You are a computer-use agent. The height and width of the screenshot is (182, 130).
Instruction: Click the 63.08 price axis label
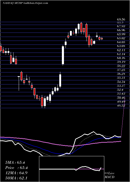coord(121,46)
